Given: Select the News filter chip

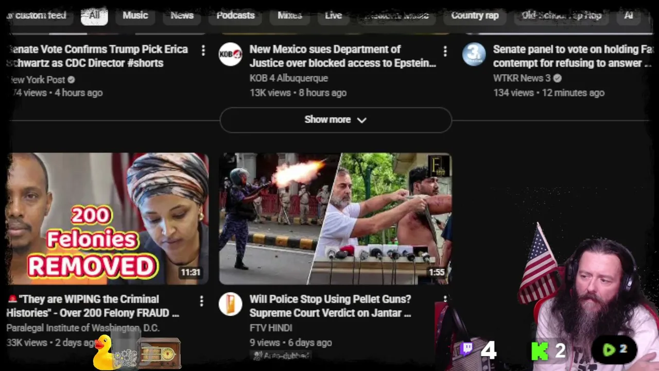Looking at the screenshot, I should (x=182, y=15).
